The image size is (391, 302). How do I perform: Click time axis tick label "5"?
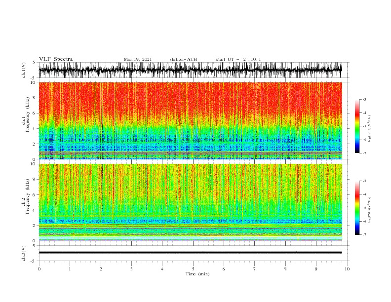coord(193,269)
